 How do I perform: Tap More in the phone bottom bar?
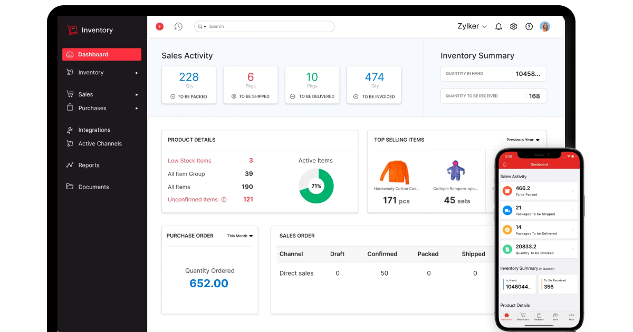(571, 316)
